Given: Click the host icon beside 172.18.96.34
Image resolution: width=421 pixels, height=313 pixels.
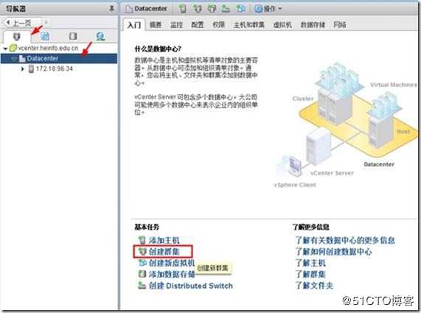Looking at the screenshot, I should coord(31,68).
